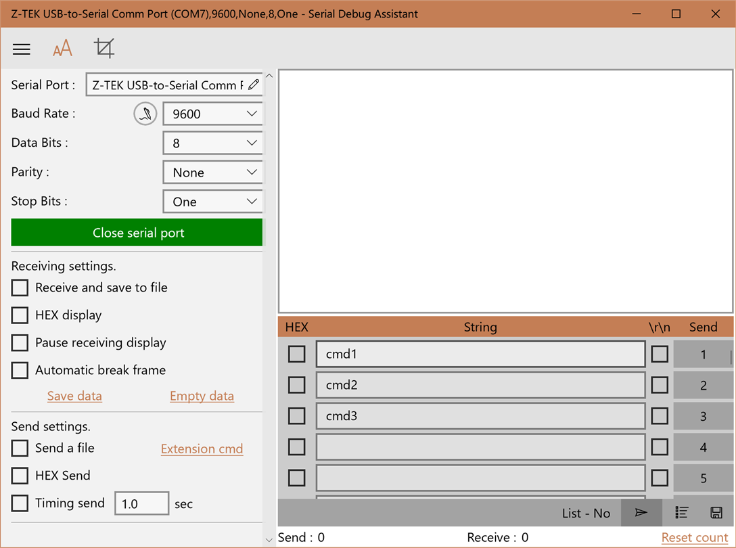Click the font size AA icon

[62, 48]
